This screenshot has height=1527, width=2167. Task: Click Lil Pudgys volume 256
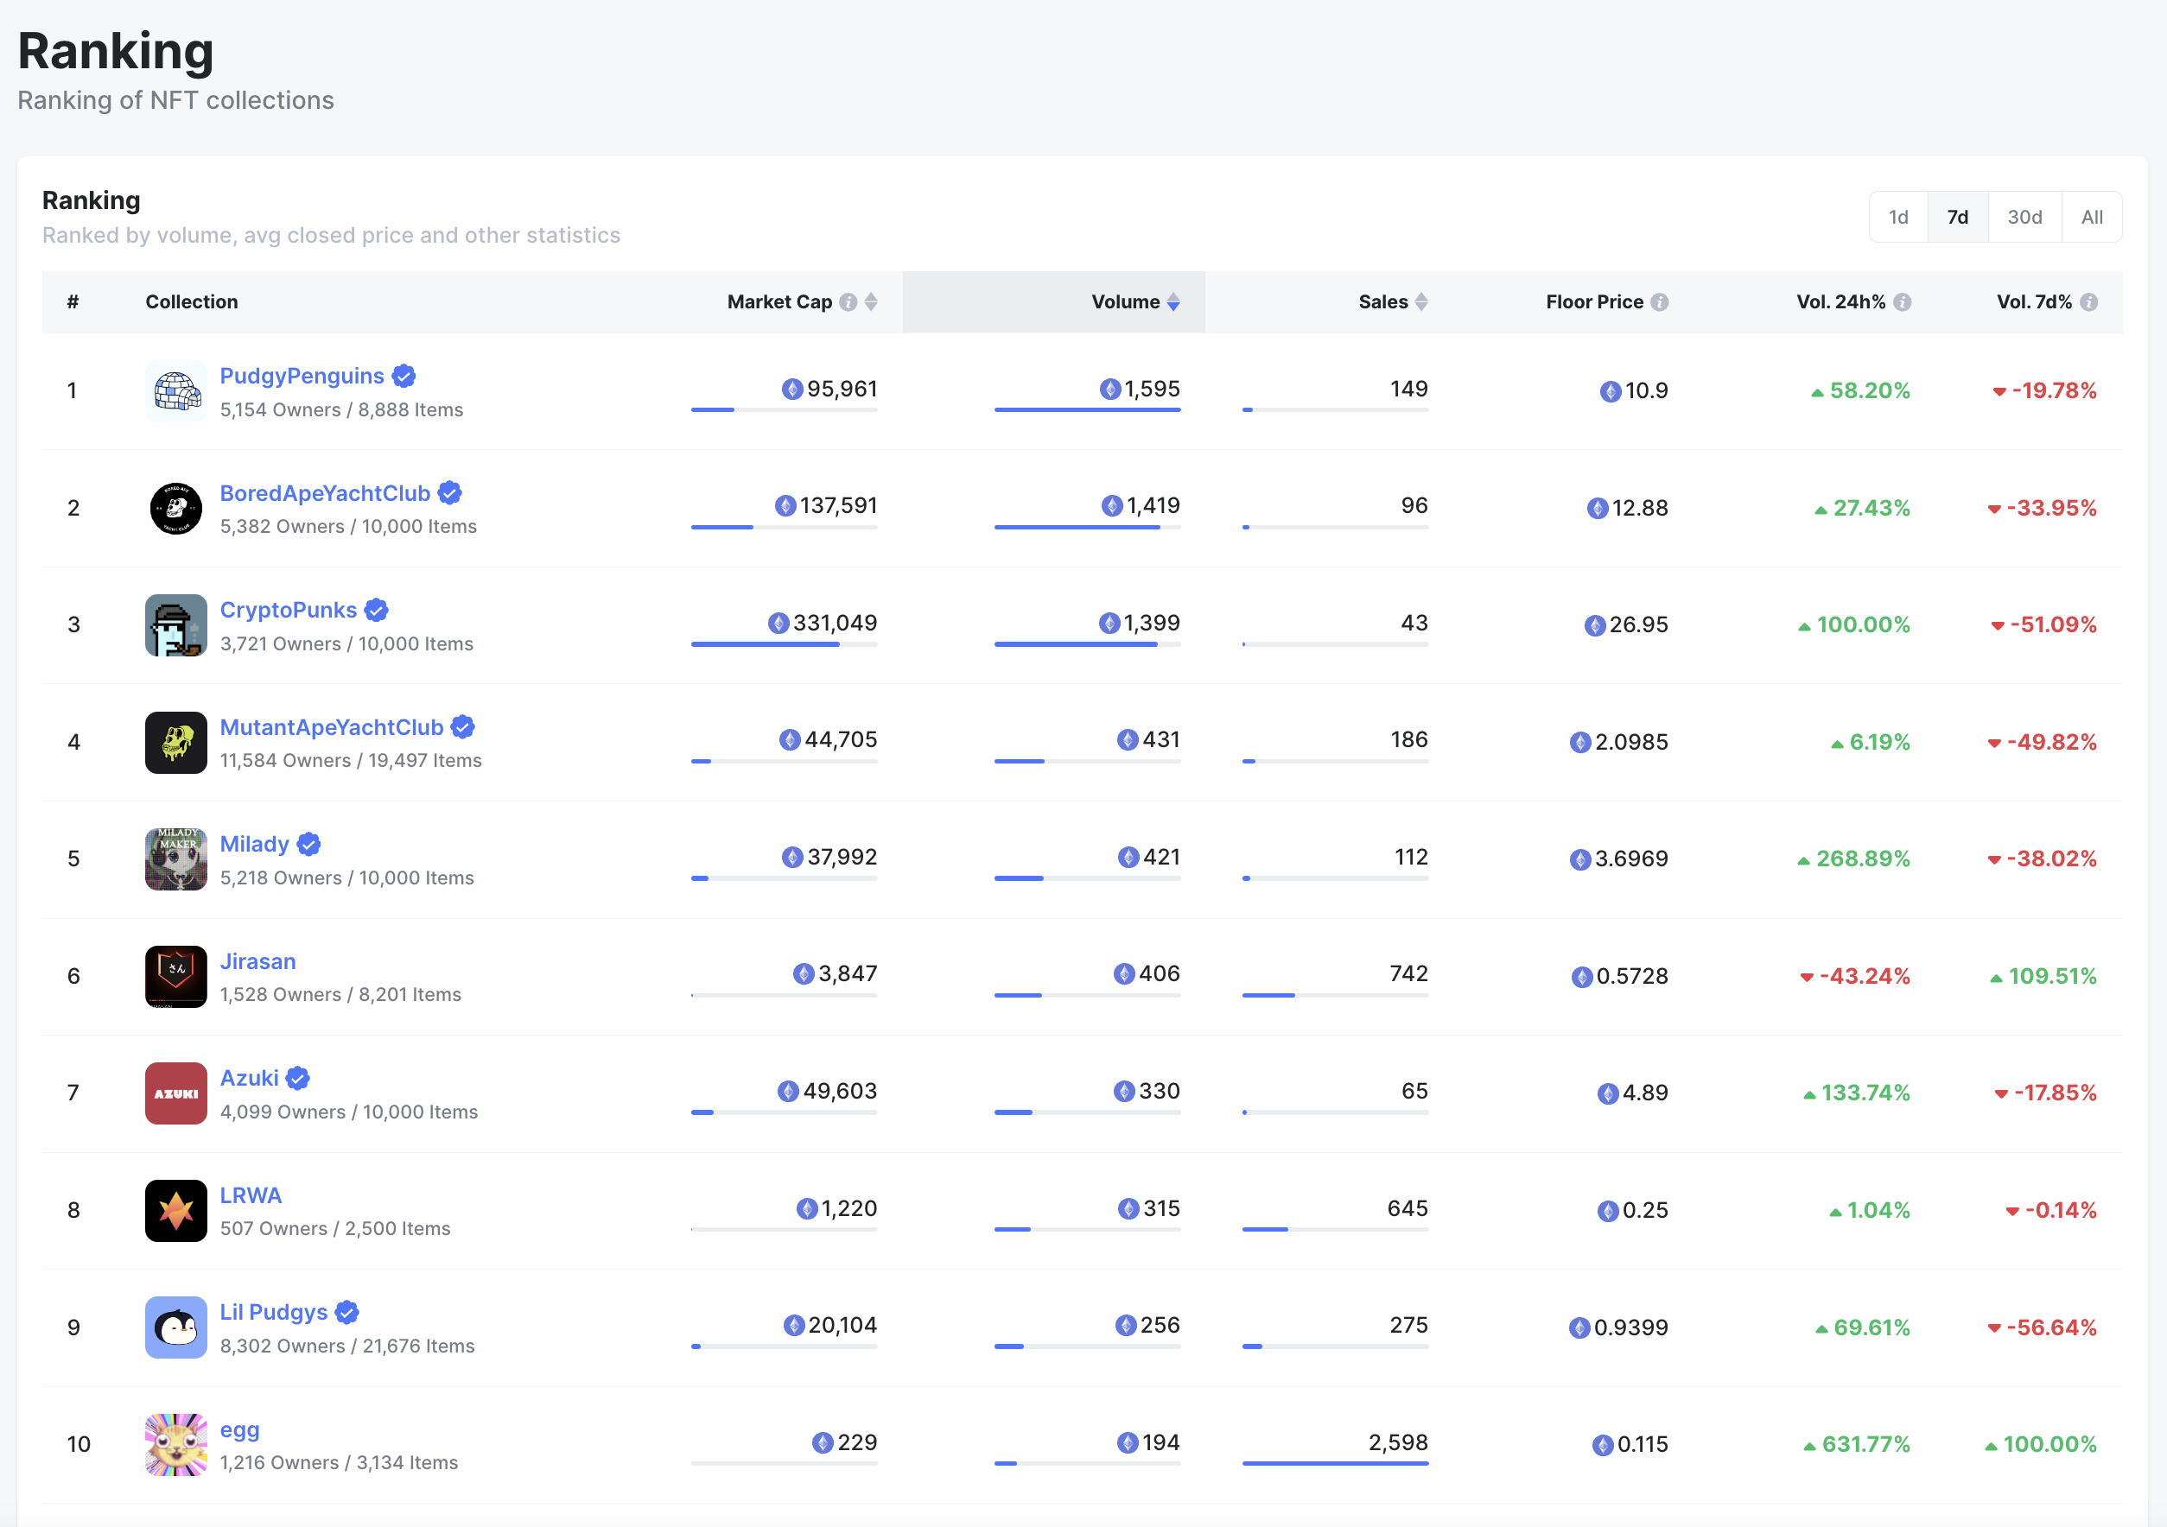pyautogui.click(x=1160, y=1325)
